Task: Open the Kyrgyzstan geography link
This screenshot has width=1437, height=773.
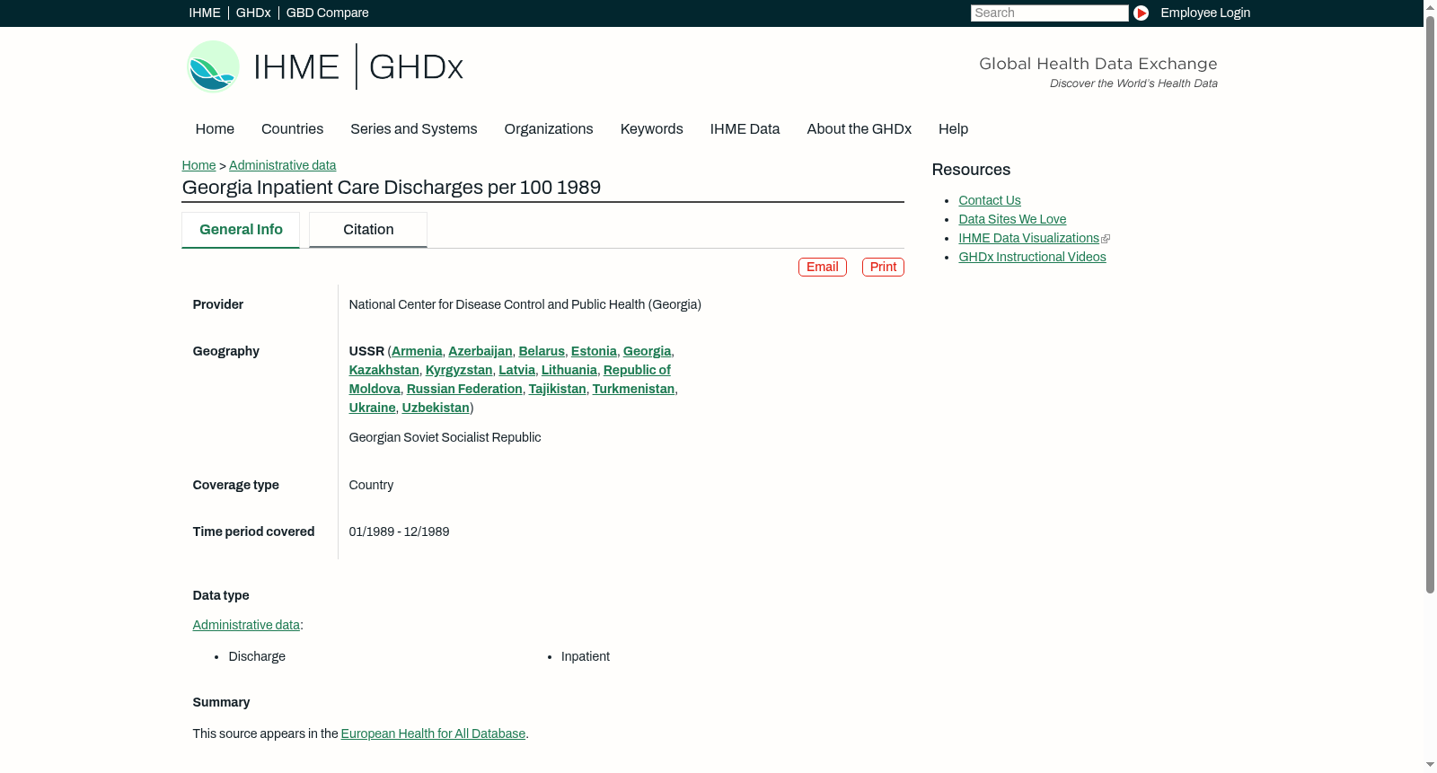Action: pos(459,371)
